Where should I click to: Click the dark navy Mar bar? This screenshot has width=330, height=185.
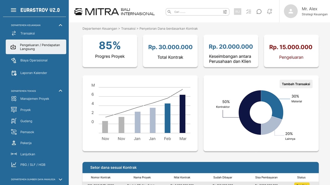(183, 114)
